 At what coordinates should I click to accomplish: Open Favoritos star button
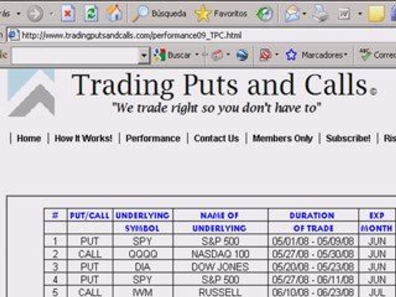coord(221,13)
